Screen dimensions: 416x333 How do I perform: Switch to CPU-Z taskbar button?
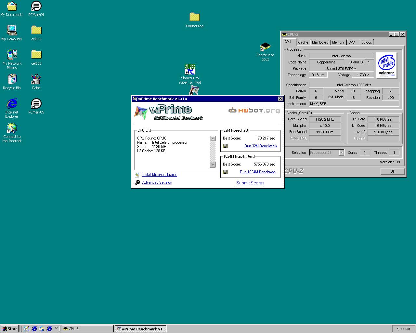(87, 329)
